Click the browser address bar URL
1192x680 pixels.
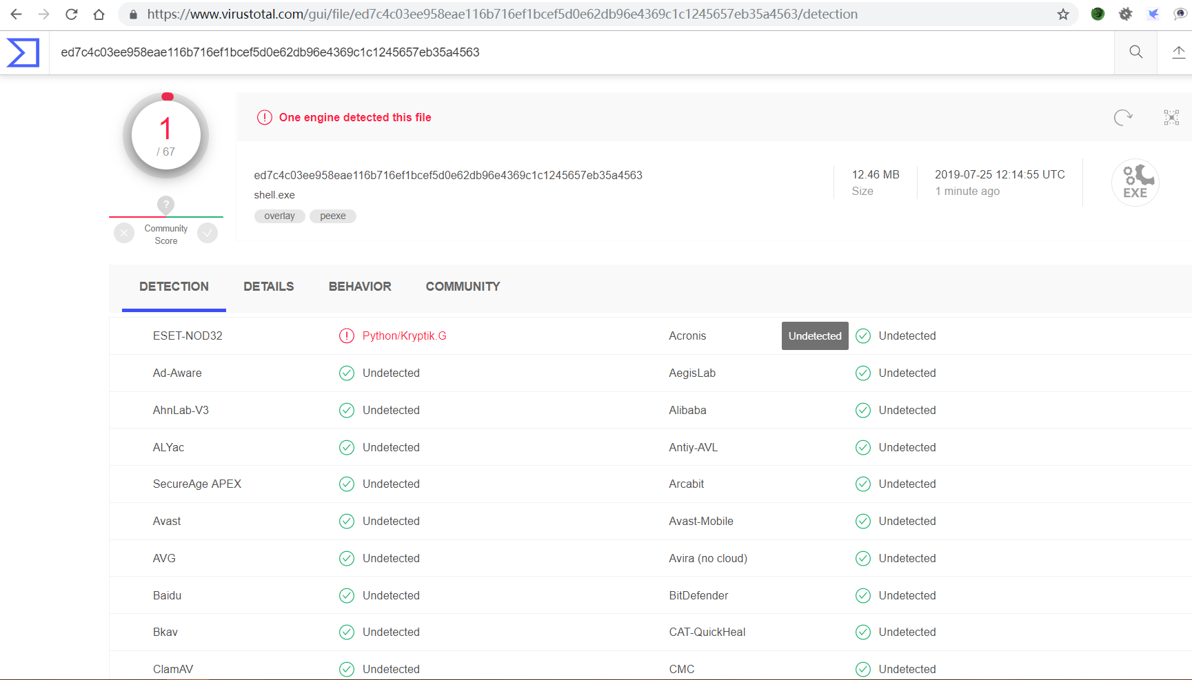503,14
